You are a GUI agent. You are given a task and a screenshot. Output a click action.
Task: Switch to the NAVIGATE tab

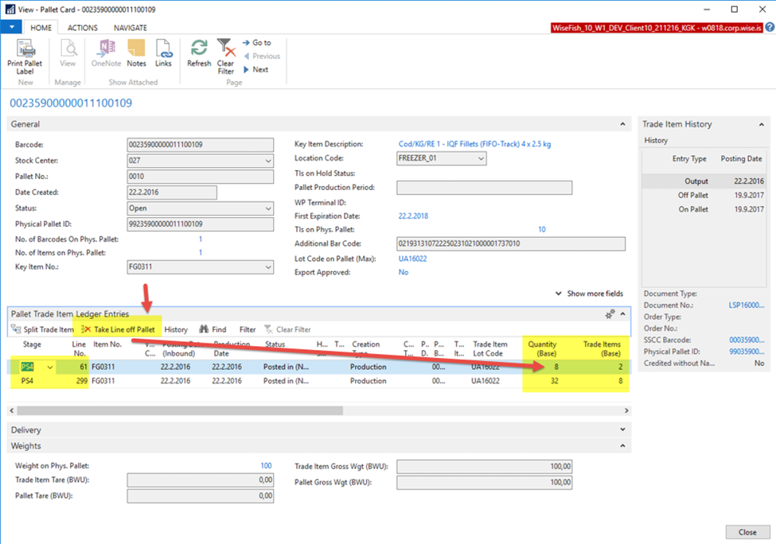tap(130, 27)
